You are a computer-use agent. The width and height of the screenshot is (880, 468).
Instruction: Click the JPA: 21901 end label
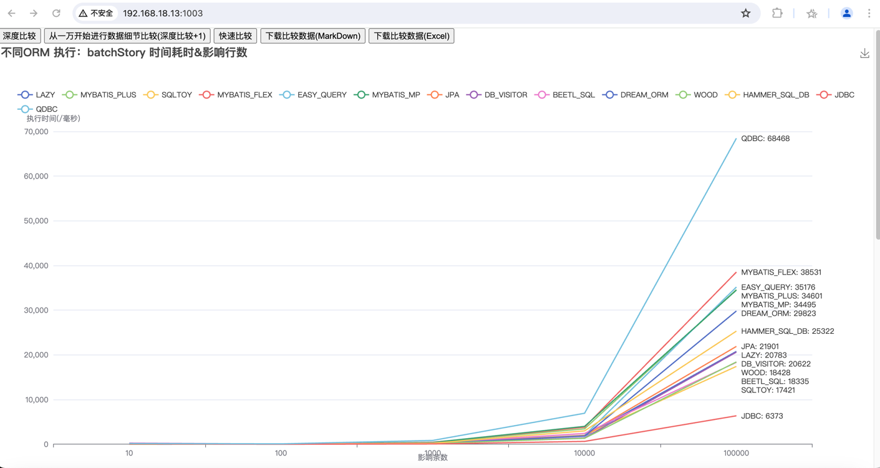(x=760, y=346)
